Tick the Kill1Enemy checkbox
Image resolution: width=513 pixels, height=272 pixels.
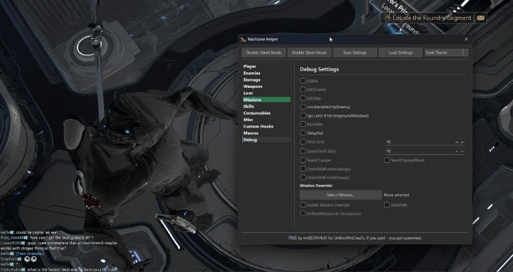click(x=303, y=89)
